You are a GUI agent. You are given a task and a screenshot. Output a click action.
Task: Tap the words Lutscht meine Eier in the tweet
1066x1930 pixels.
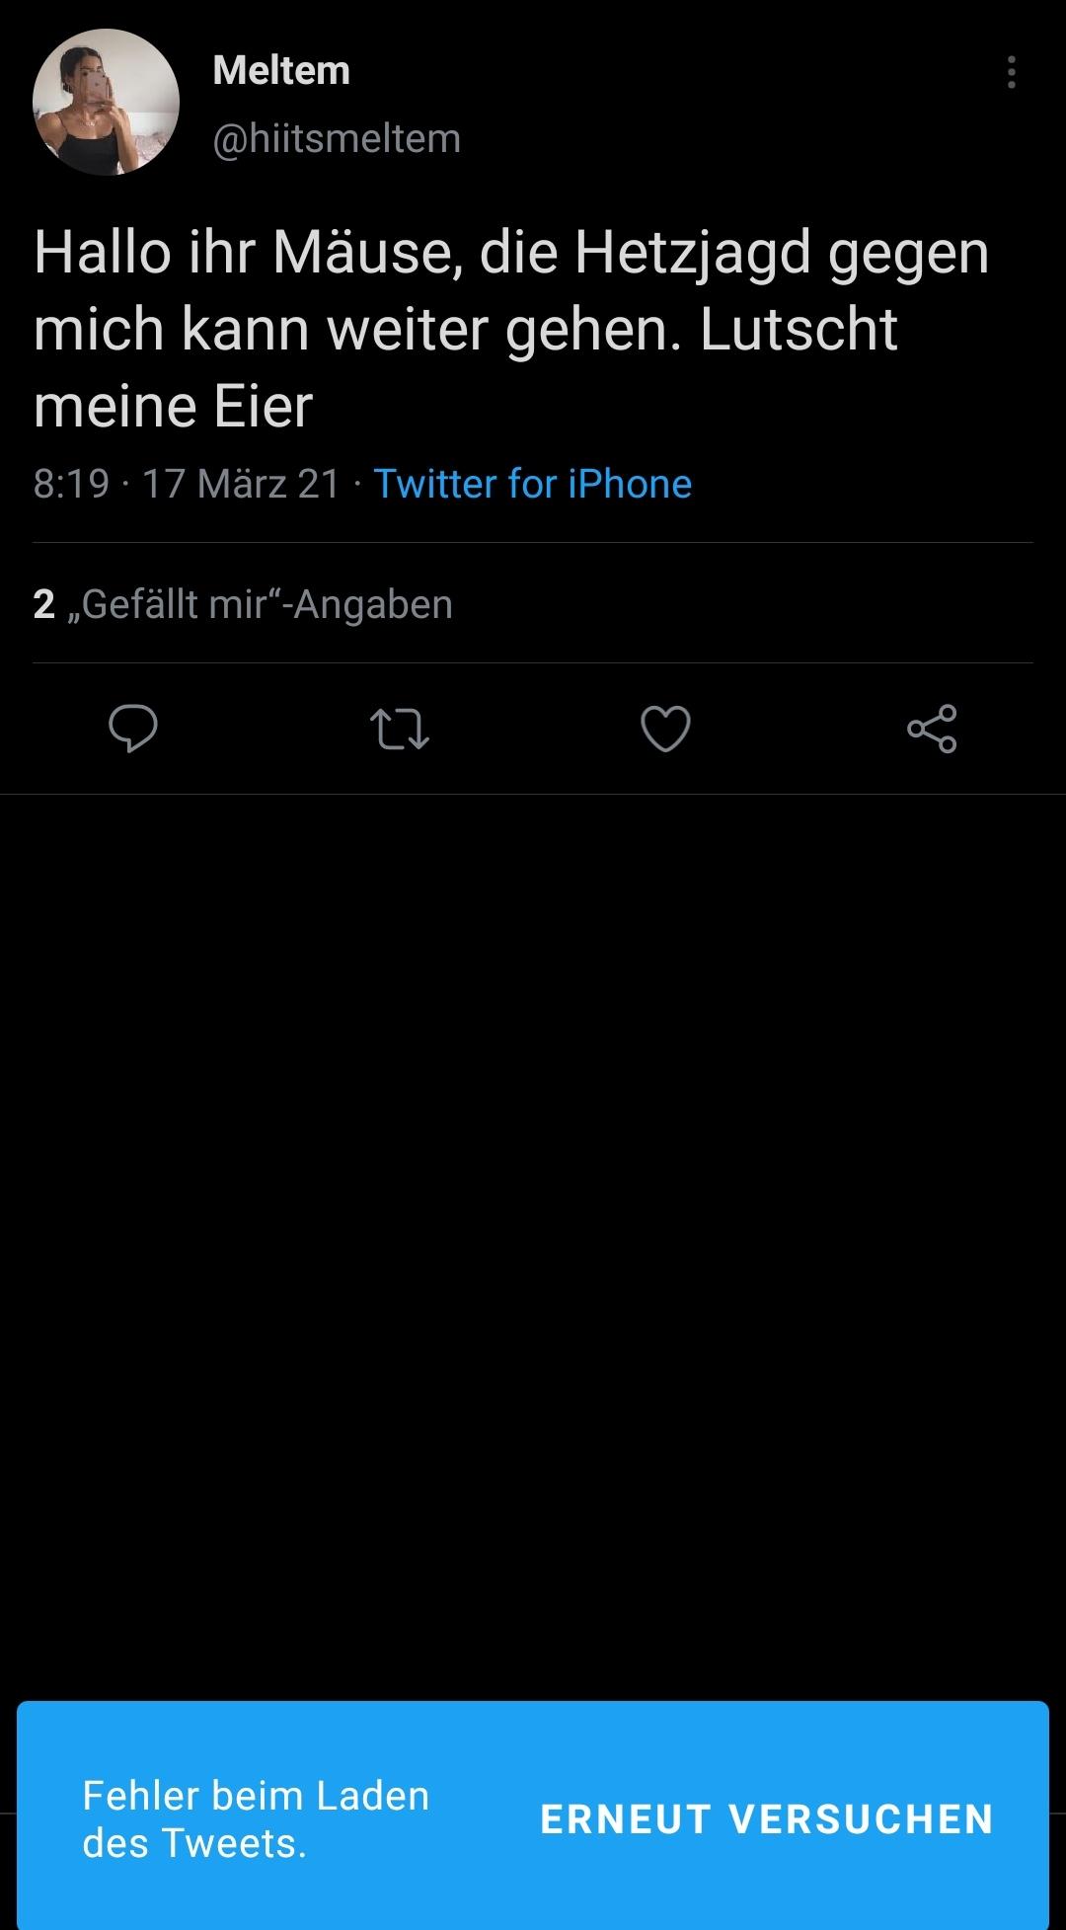pos(466,367)
